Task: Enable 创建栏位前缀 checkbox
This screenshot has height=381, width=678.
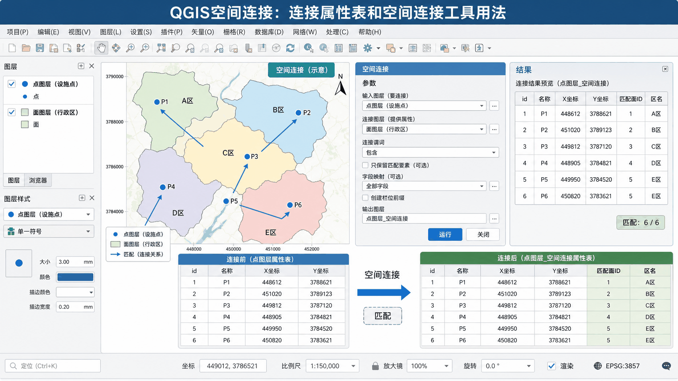Action: coord(365,198)
